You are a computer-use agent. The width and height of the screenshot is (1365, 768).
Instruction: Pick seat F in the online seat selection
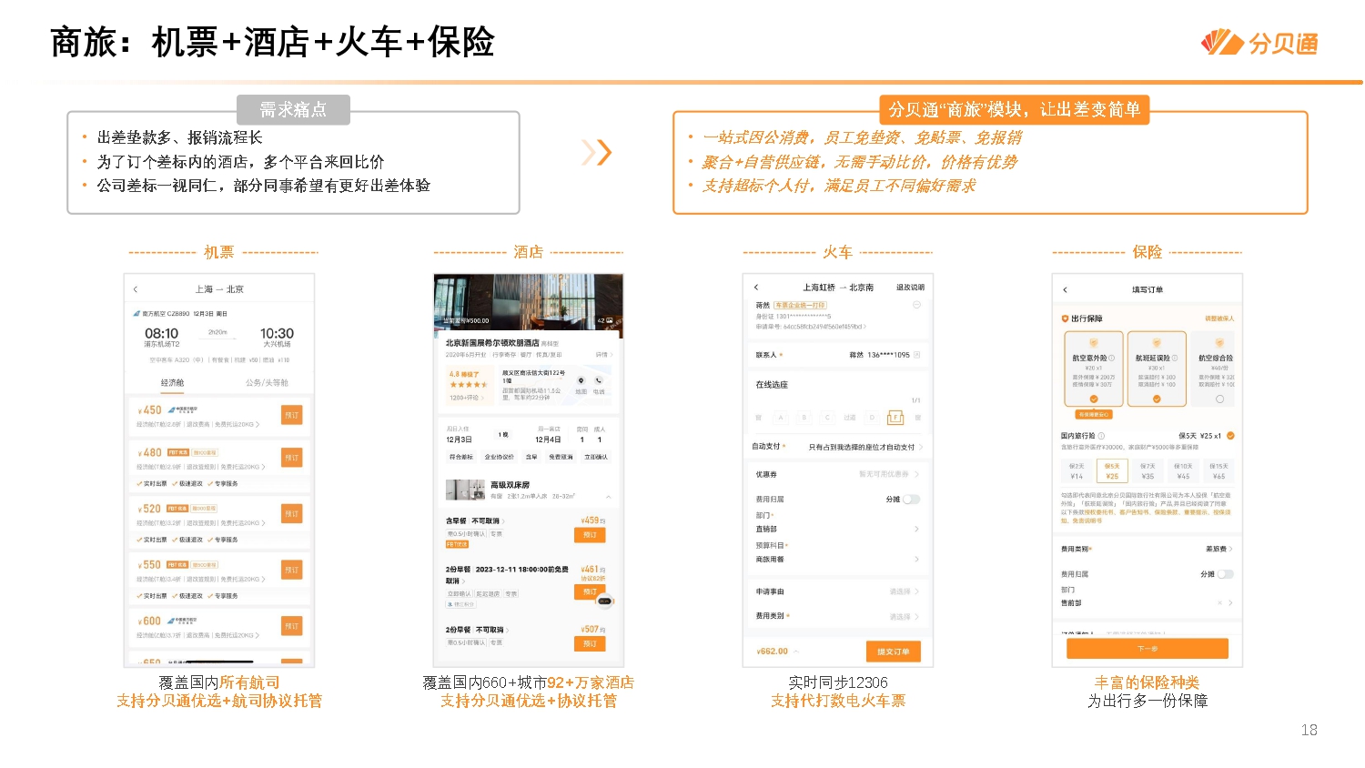point(895,418)
